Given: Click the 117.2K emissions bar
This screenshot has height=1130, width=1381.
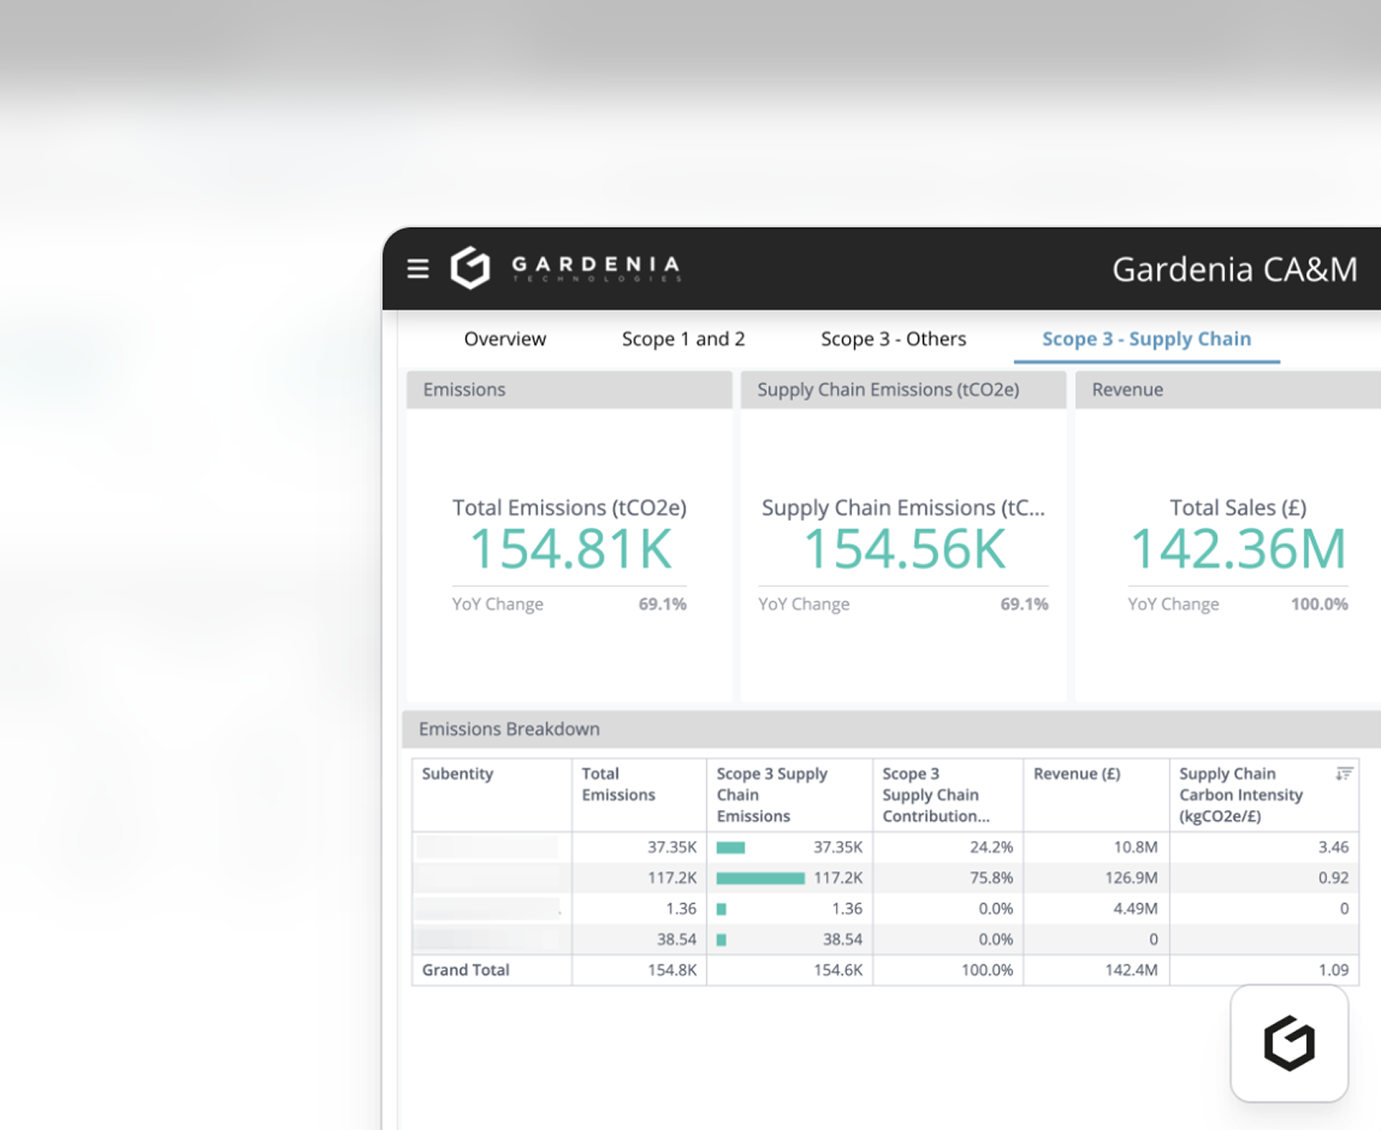Looking at the screenshot, I should [x=761, y=879].
